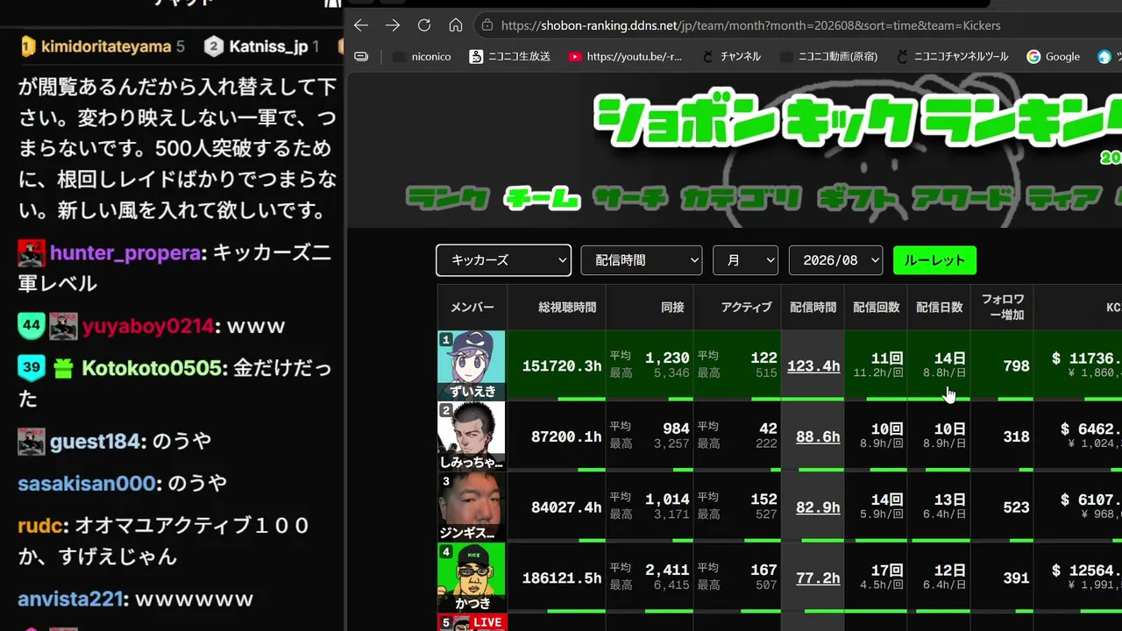The width and height of the screenshot is (1122, 631).
Task: Click the rudc username in chat
Action: (40, 526)
